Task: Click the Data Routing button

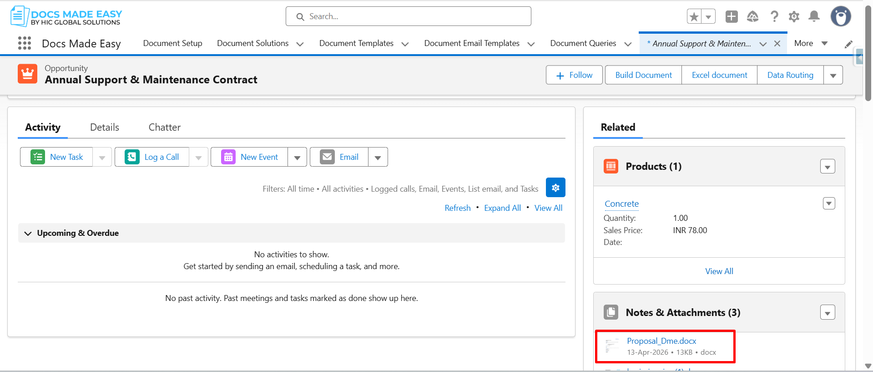Action: 790,75
